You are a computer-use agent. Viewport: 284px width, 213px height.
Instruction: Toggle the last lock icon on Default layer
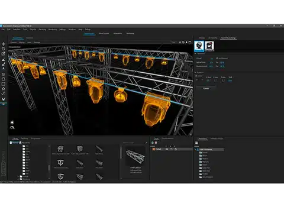(x=176, y=149)
